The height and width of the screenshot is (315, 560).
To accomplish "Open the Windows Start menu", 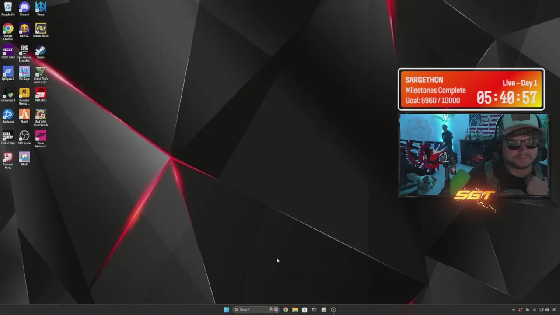I will (227, 310).
